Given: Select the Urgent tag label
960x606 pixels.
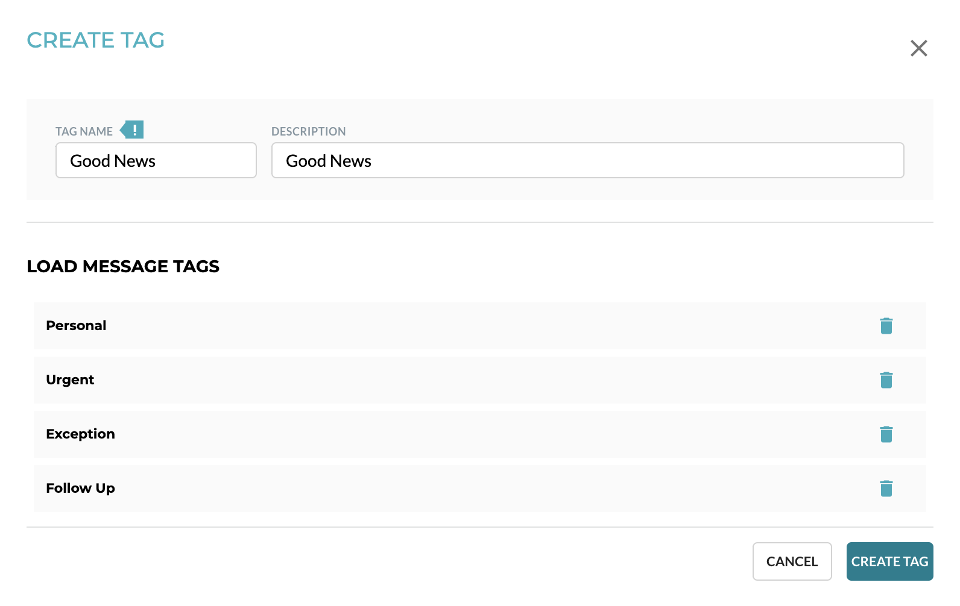Looking at the screenshot, I should pyautogui.click(x=70, y=380).
